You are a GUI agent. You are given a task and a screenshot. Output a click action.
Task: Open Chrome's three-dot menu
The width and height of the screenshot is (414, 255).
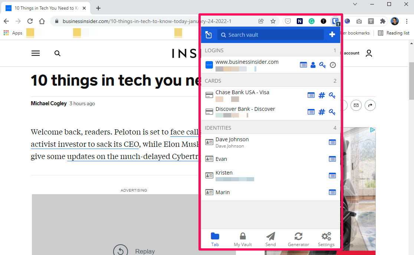point(407,21)
